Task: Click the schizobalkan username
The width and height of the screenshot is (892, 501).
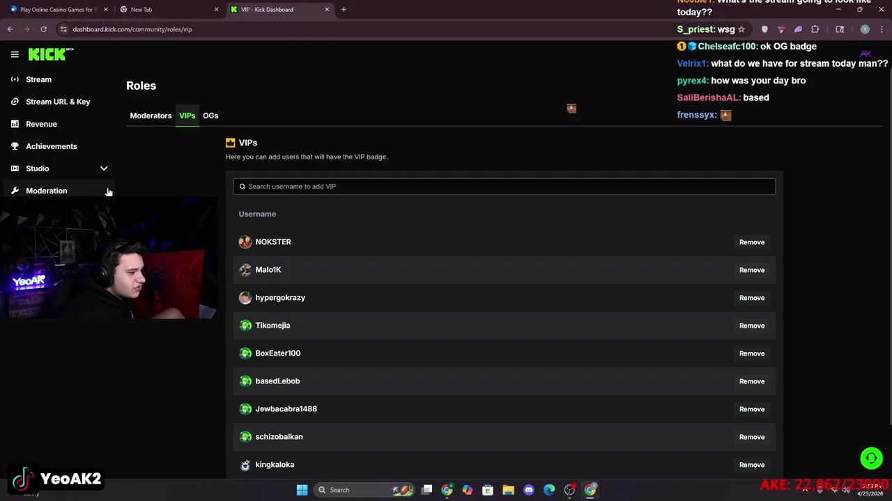Action: [x=279, y=437]
